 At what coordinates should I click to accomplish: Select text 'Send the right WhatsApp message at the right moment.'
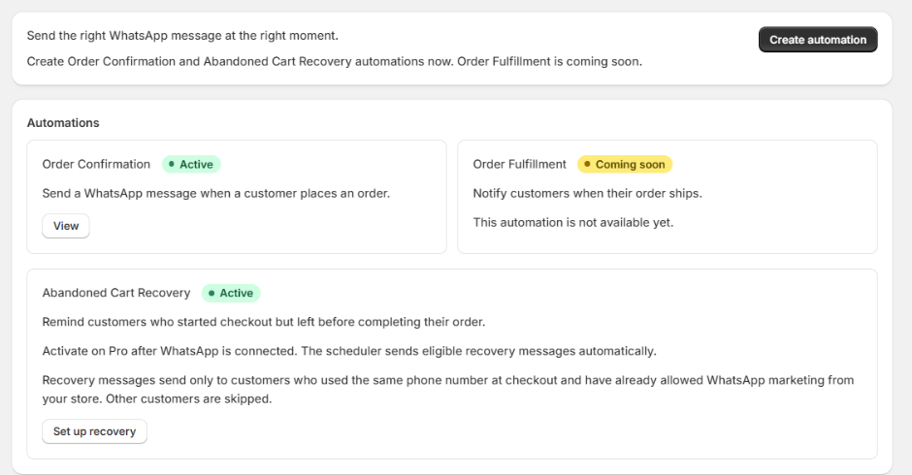pos(182,36)
